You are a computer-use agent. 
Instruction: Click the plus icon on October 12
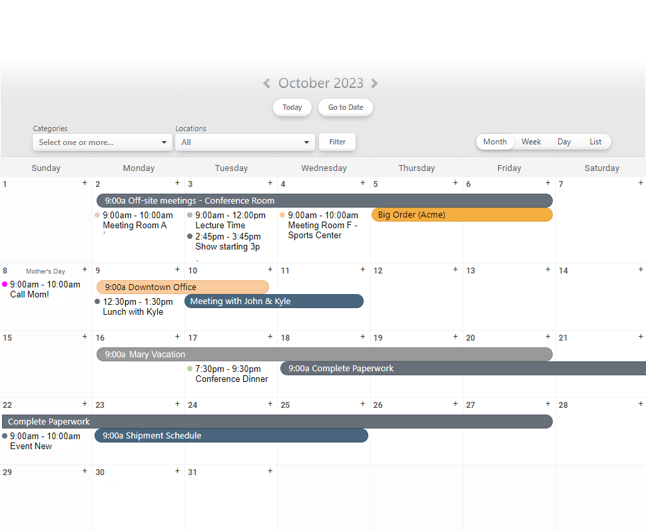(456, 269)
